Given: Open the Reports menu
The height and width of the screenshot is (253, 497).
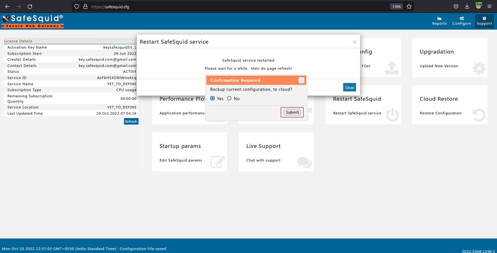Looking at the screenshot, I should point(440,21).
